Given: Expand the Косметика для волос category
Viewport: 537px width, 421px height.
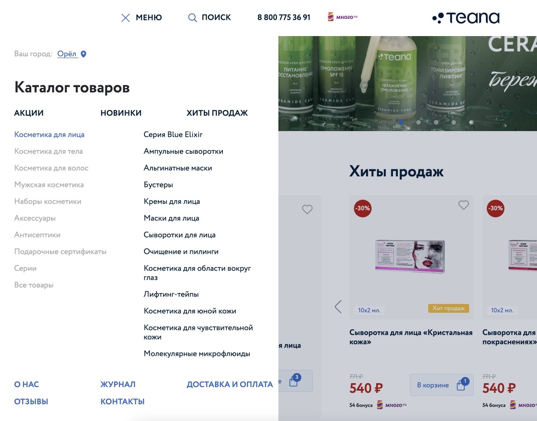Looking at the screenshot, I should (51, 168).
